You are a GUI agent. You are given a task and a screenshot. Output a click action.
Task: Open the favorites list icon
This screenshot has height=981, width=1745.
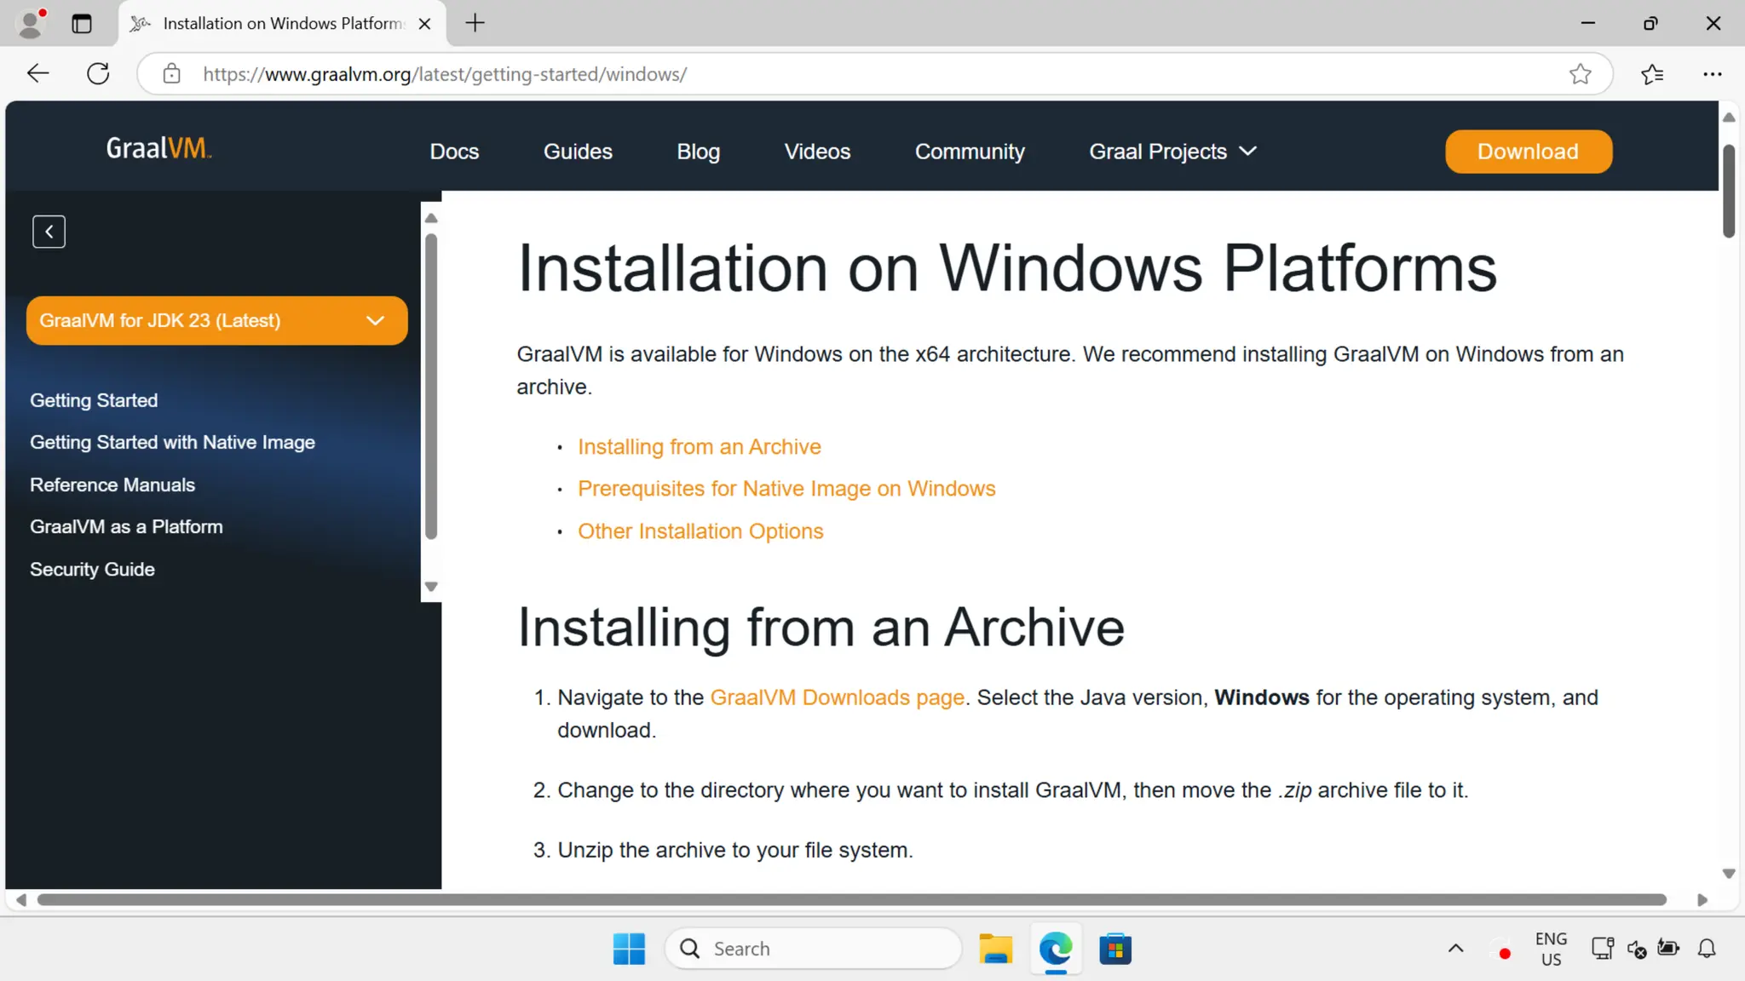[x=1651, y=74]
